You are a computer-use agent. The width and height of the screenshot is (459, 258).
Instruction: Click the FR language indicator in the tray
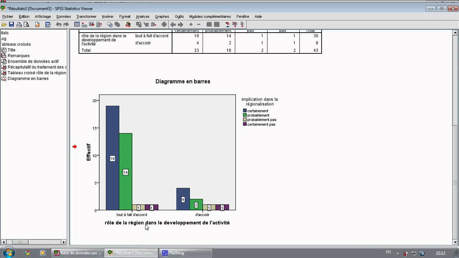[388, 253]
